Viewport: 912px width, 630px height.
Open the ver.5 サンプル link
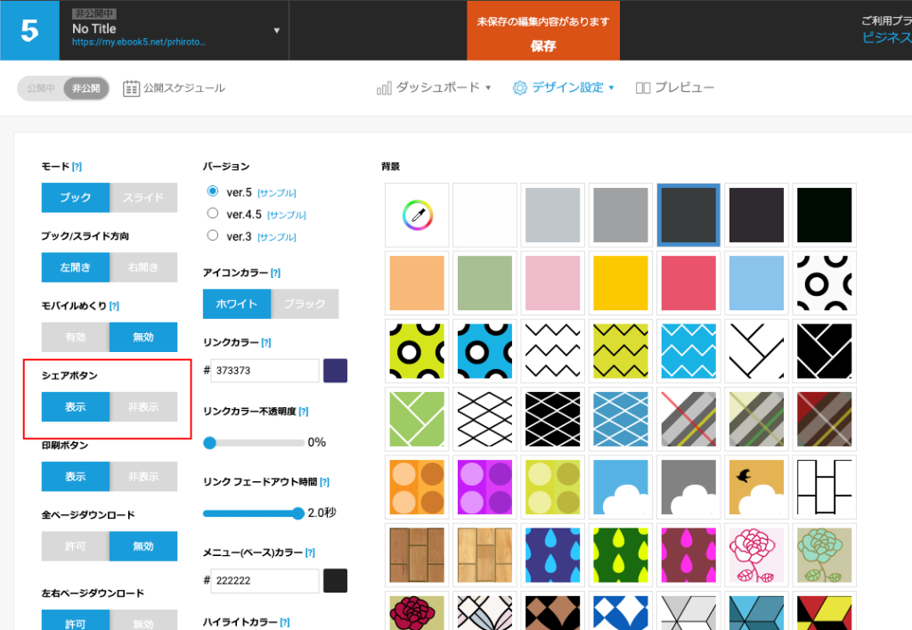(x=276, y=192)
